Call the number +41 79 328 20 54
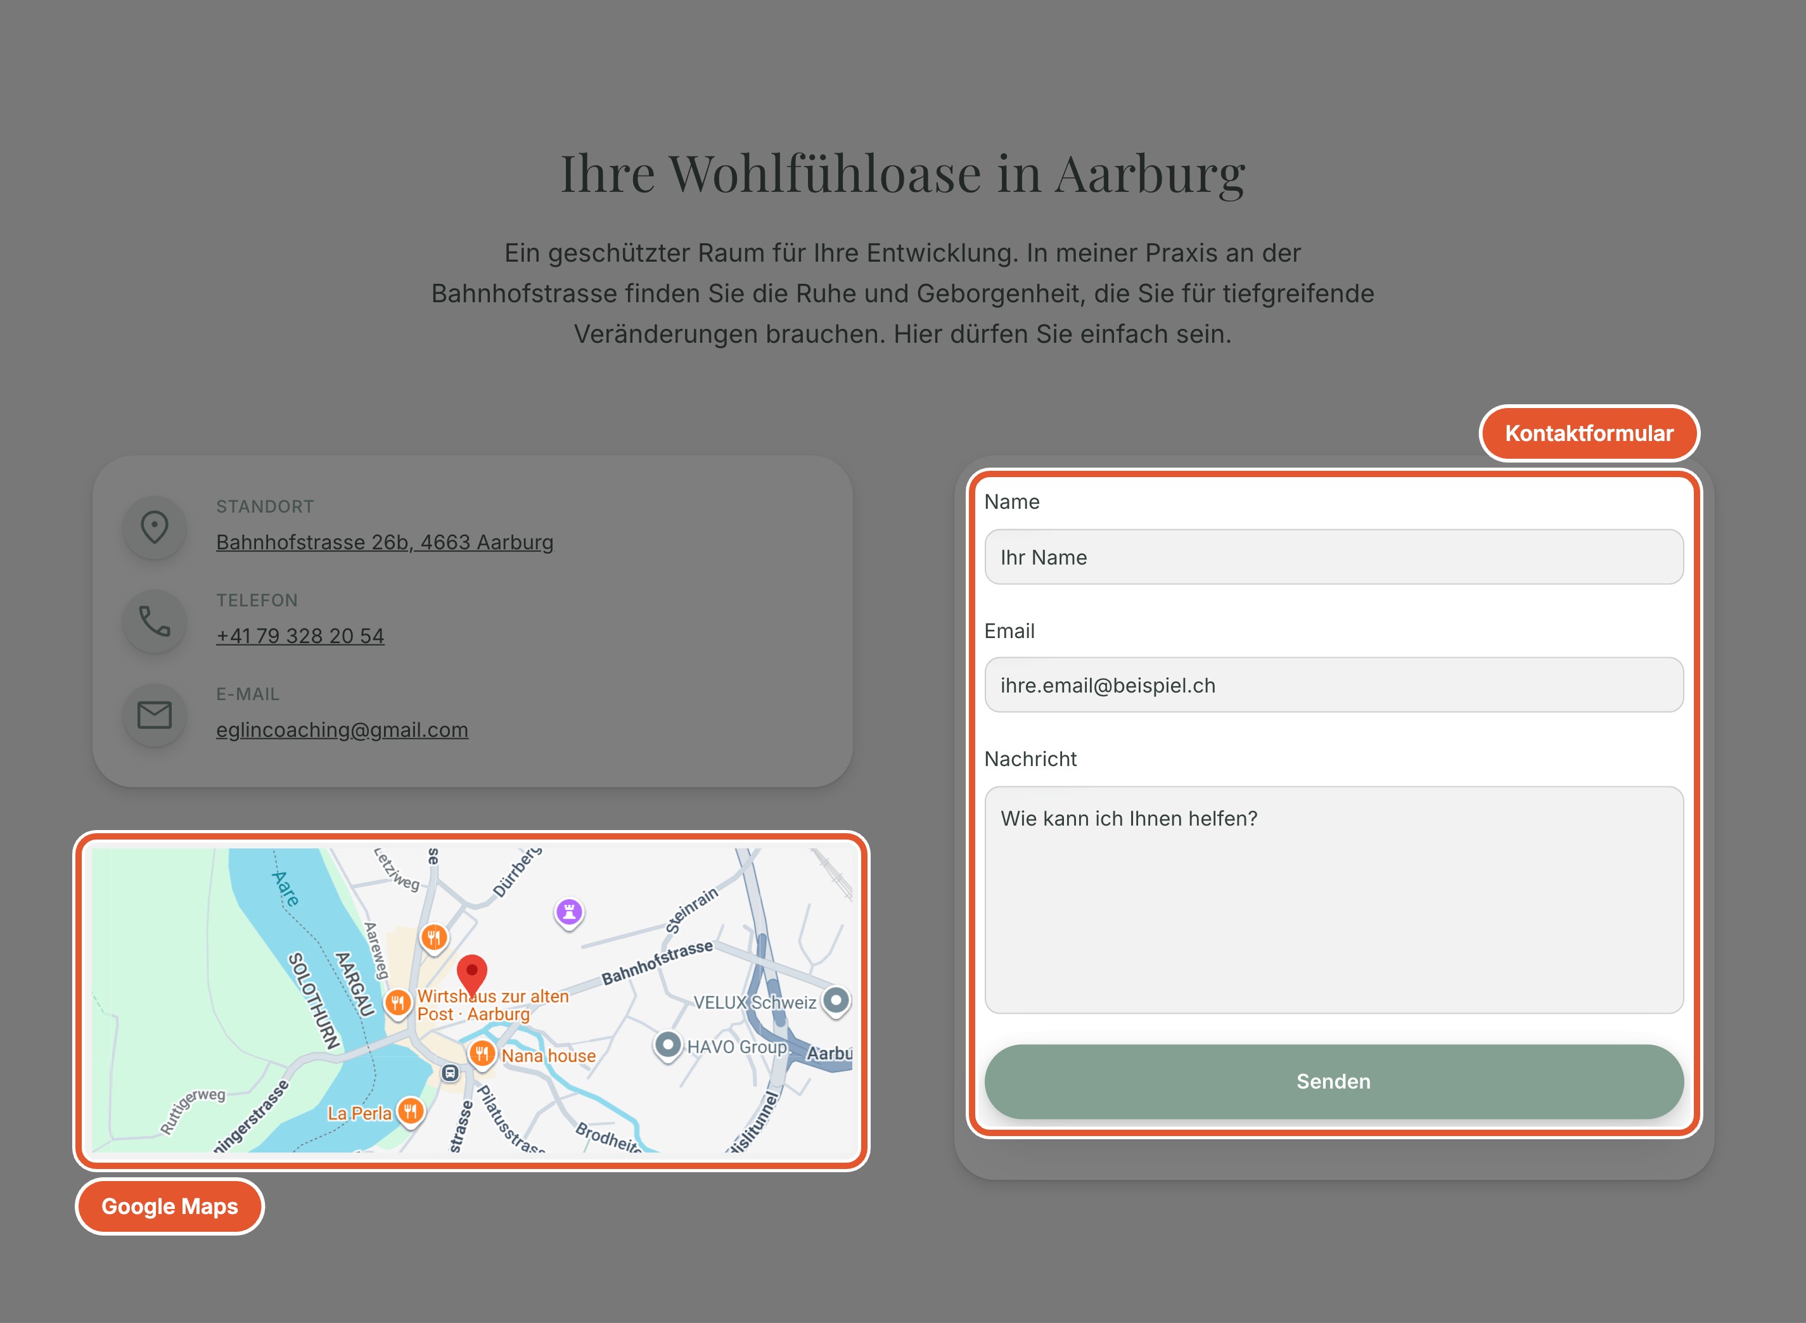Screen dimensions: 1806x1323 click(x=300, y=636)
